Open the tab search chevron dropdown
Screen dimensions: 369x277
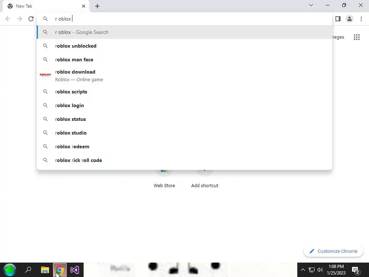coord(311,5)
